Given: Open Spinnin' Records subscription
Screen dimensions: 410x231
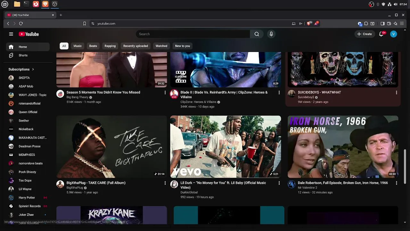Looking at the screenshot, I should point(28,206).
